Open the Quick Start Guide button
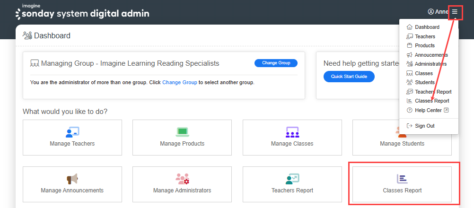 point(349,77)
